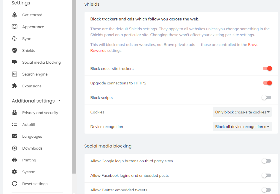
Task: Turn off Block cross-site trackers toggle
Action: (267, 68)
